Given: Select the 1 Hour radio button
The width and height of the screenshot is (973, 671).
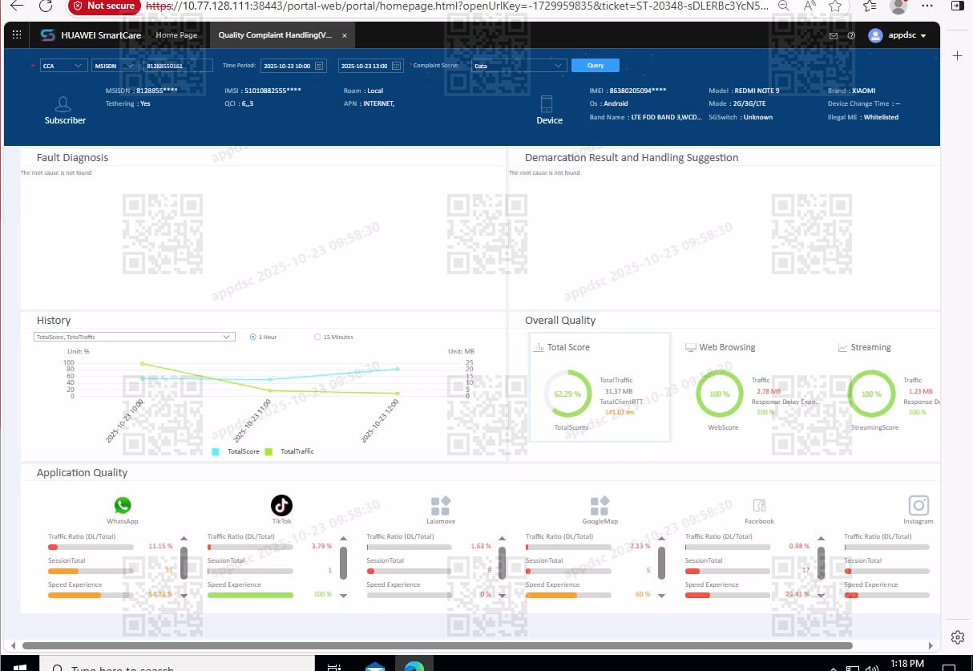Looking at the screenshot, I should coord(253,337).
